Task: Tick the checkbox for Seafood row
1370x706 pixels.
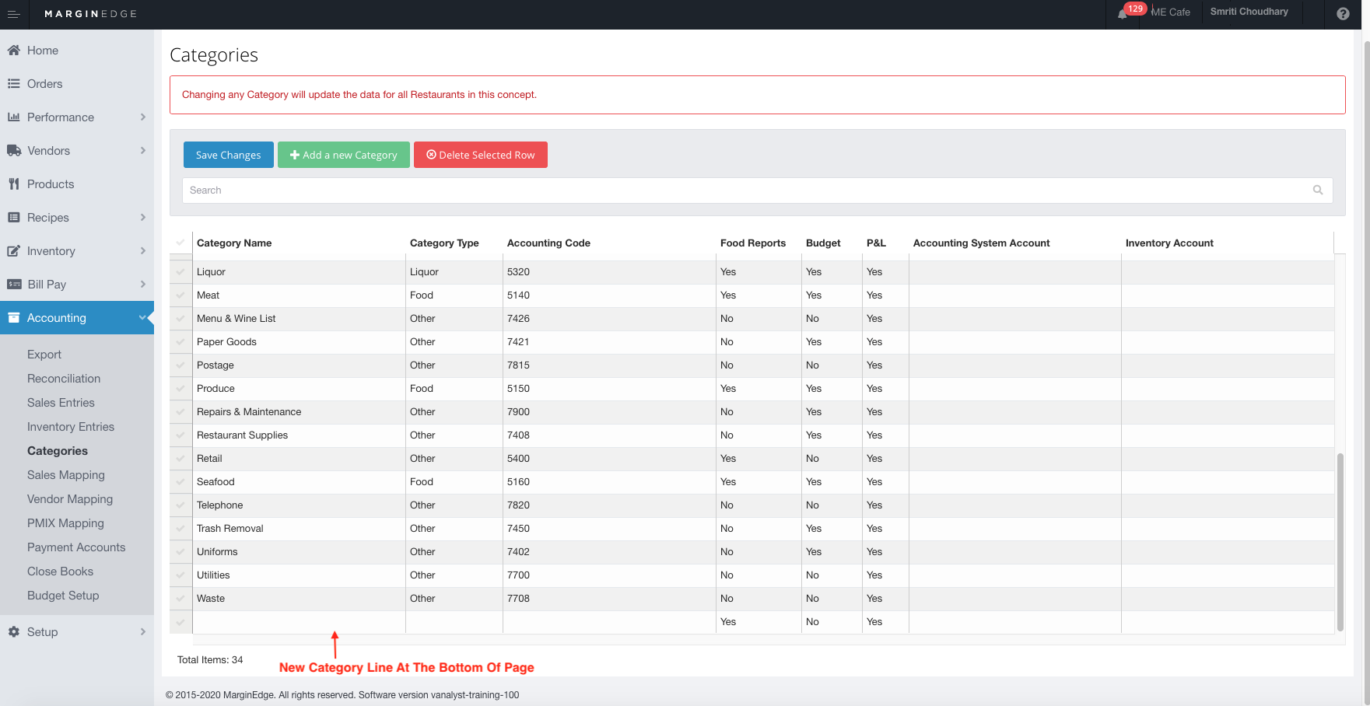Action: tap(180, 482)
